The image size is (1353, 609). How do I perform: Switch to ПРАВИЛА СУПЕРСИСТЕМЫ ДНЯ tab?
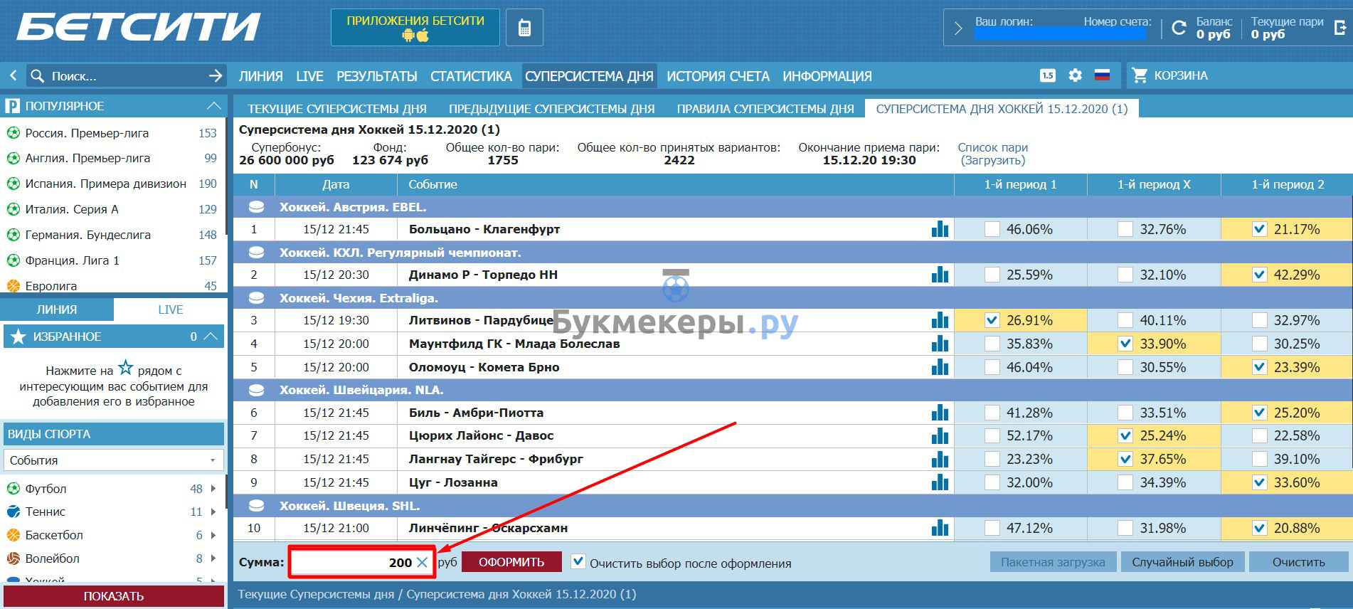coord(765,109)
